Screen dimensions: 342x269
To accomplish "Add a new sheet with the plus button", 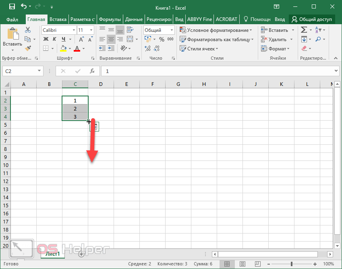I will [x=81, y=254].
